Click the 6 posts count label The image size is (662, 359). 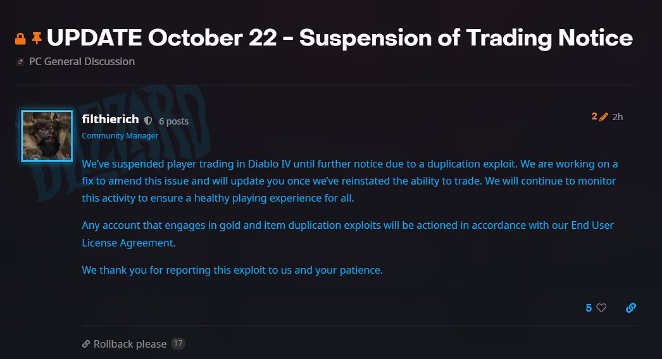173,121
